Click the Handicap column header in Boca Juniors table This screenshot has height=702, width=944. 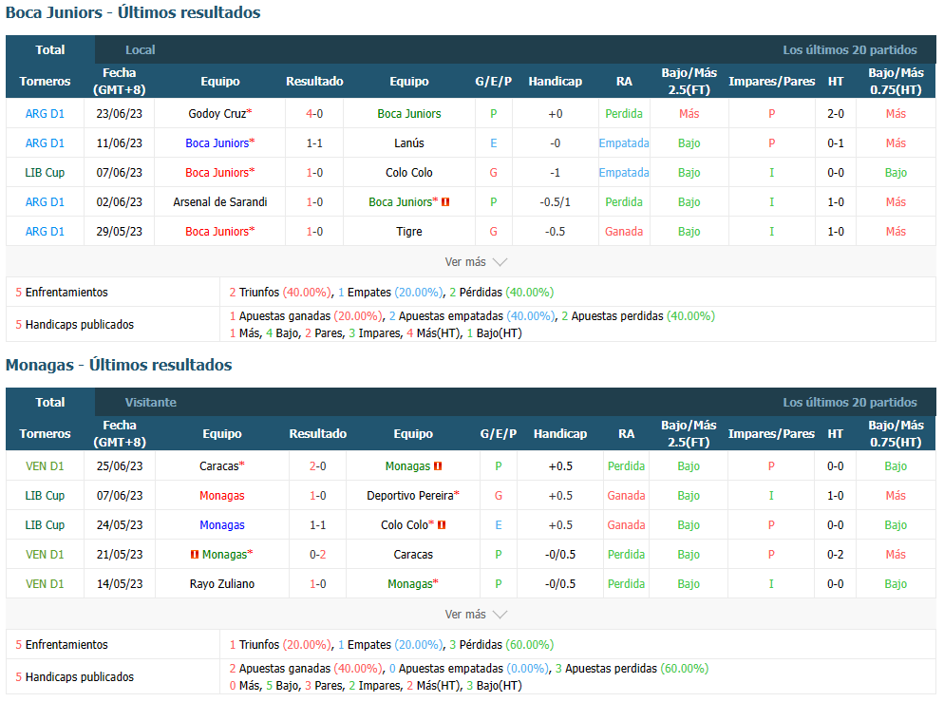[555, 82]
